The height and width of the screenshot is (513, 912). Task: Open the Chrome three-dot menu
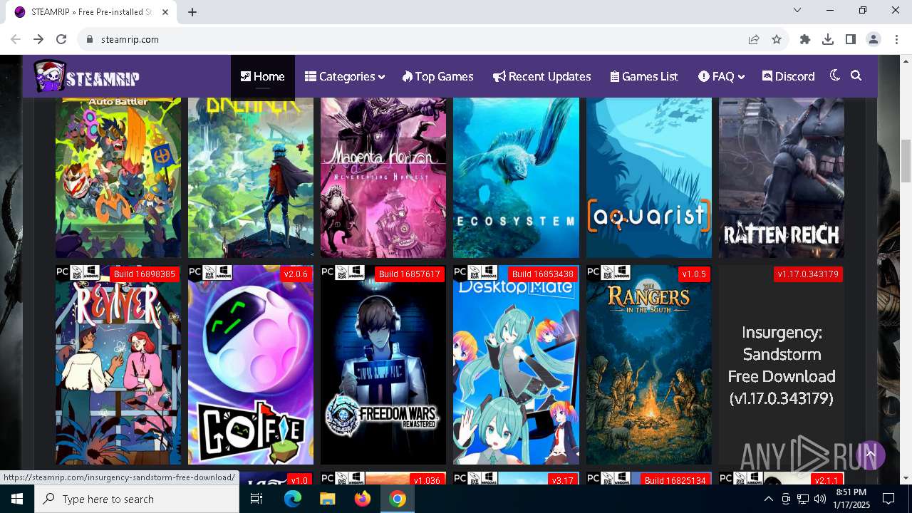point(896,39)
